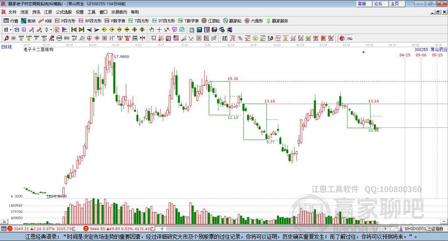The image size is (448, 241).
Task: Click the 05-15 date marker
Action: [437, 55]
